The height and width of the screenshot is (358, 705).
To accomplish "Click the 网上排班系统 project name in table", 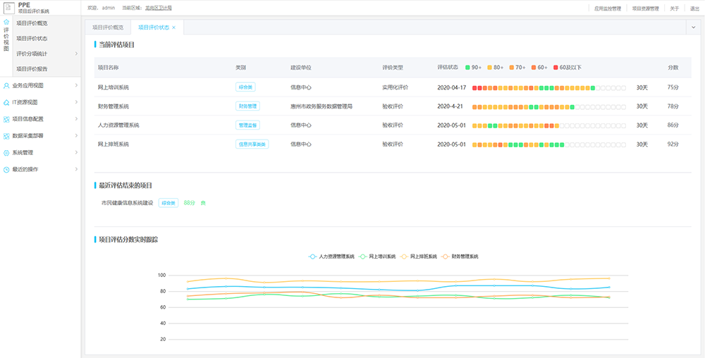I will click(114, 144).
